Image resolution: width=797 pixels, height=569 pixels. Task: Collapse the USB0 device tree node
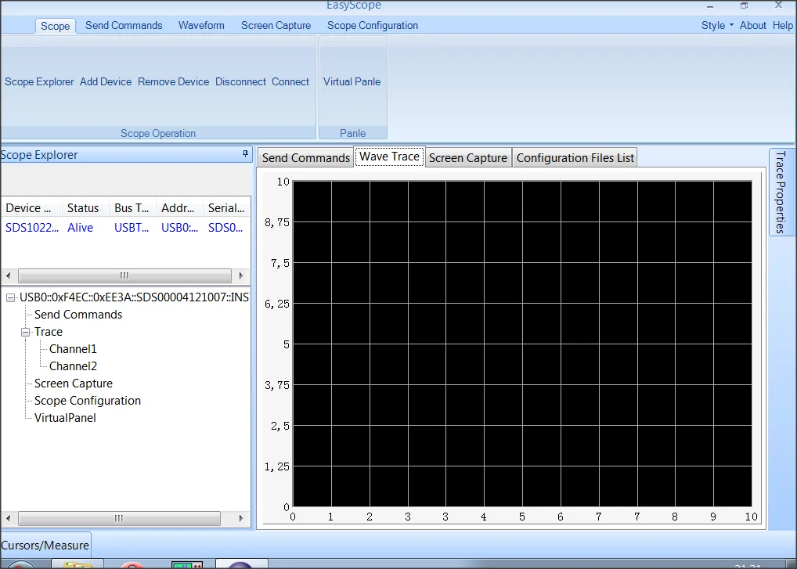(x=10, y=297)
